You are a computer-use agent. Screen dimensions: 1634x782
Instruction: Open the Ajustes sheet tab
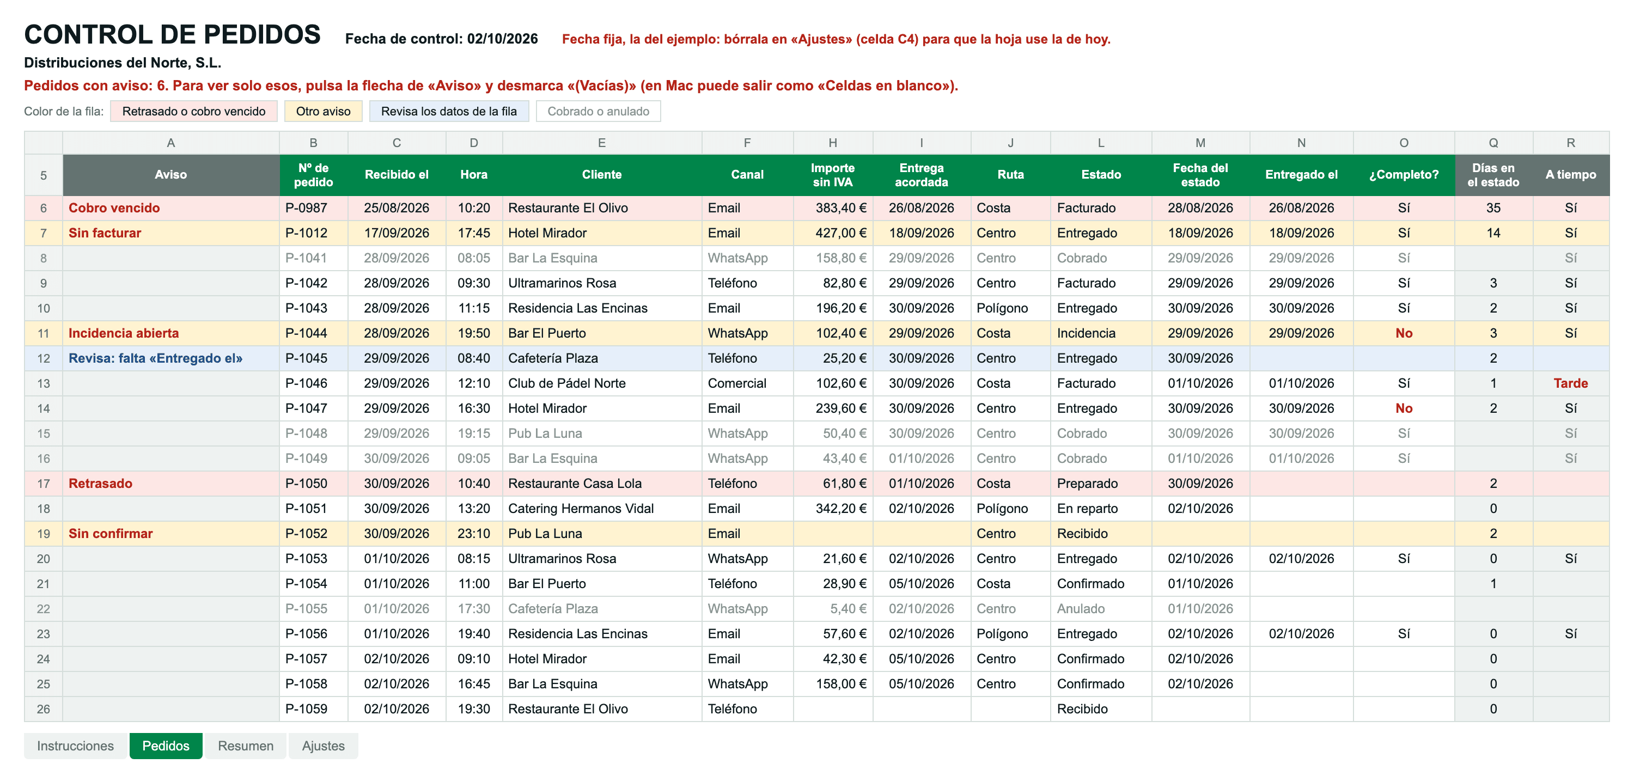point(323,745)
